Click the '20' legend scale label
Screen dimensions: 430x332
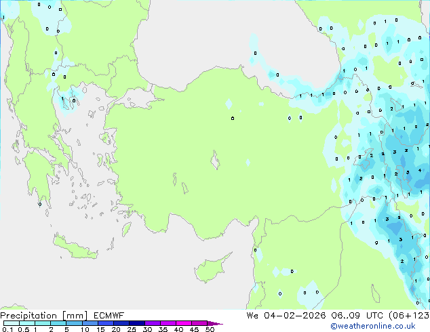pos(116,329)
